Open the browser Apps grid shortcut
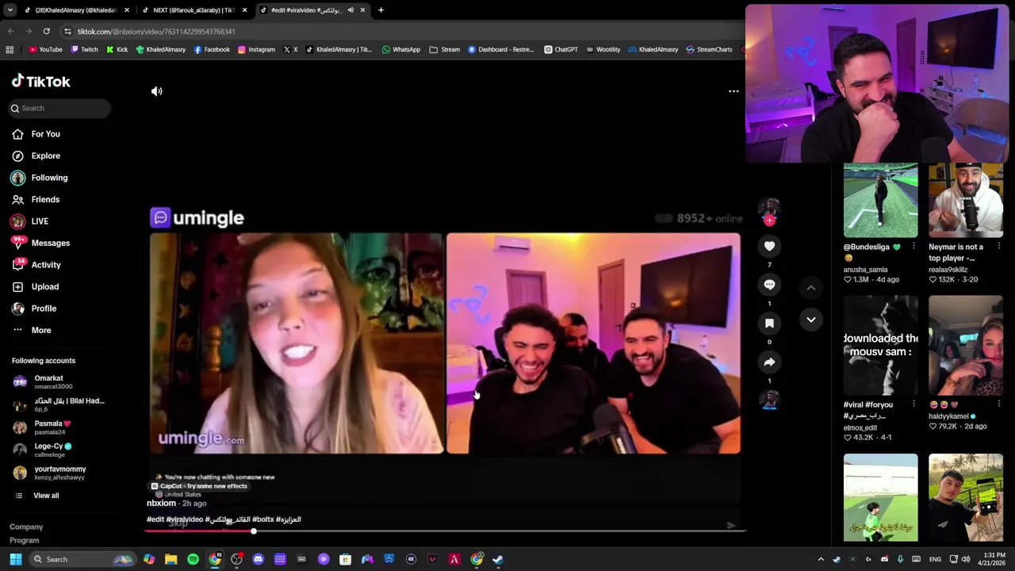This screenshot has height=571, width=1015. pos(10,49)
